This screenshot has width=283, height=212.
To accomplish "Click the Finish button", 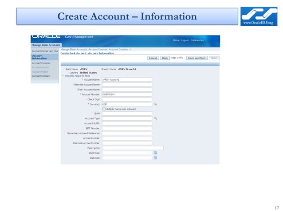I will [x=214, y=58].
